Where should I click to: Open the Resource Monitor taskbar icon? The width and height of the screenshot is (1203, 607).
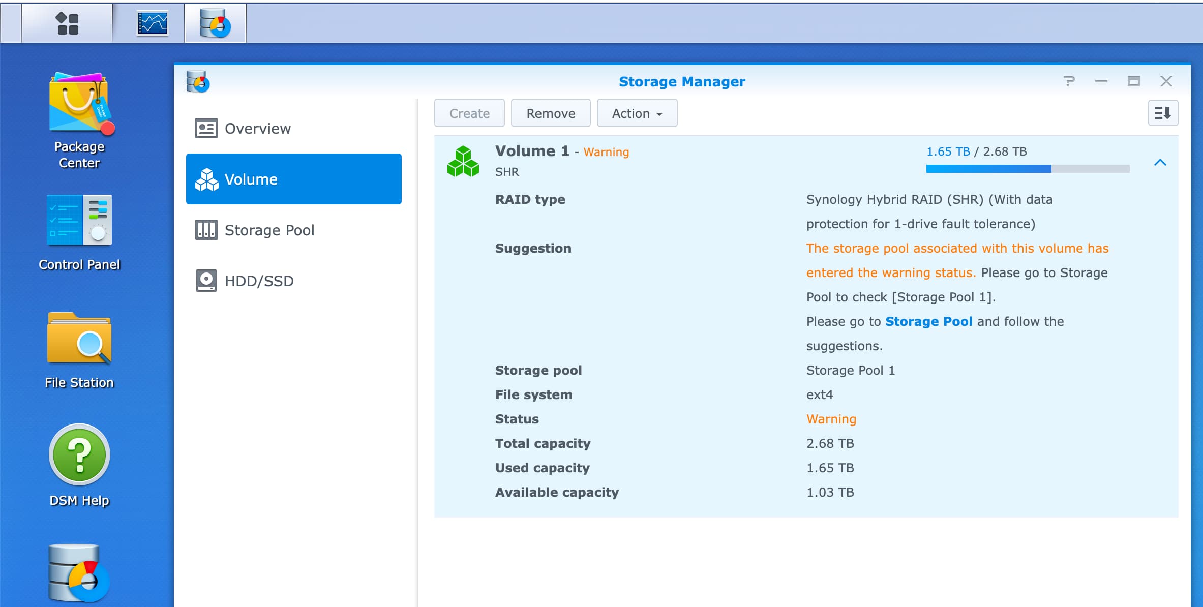[151, 21]
